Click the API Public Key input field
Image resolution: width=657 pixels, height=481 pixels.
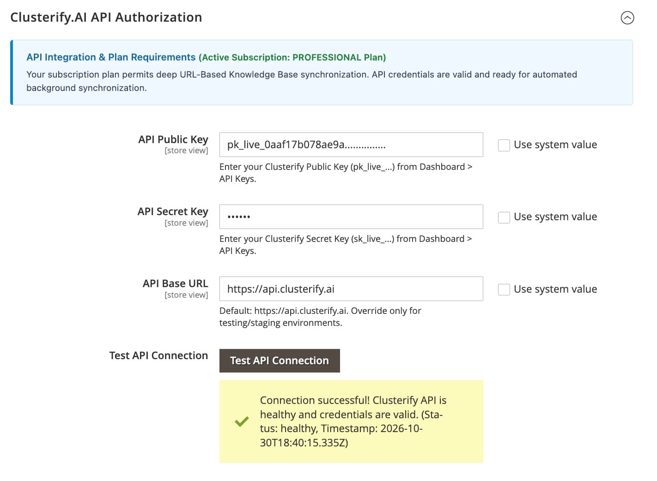[351, 144]
